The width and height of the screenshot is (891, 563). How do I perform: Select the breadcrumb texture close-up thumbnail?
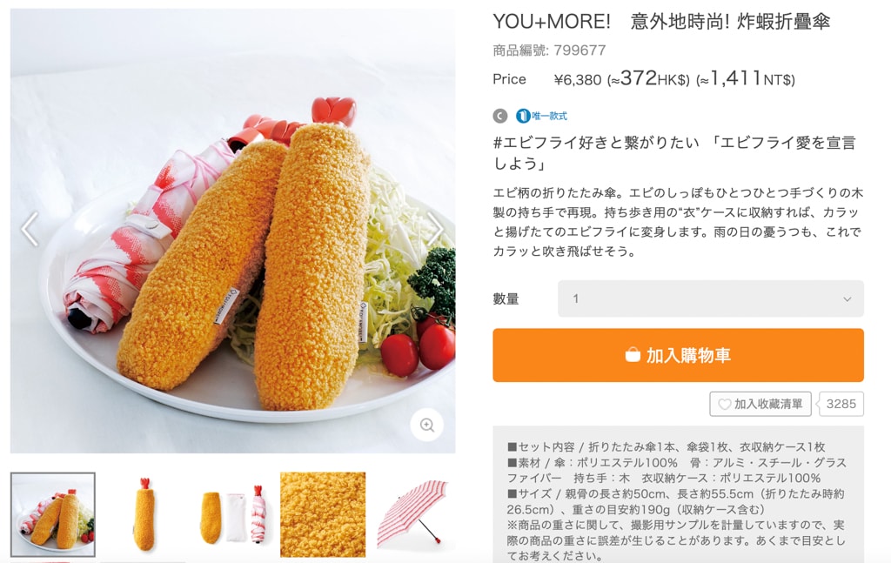(323, 514)
